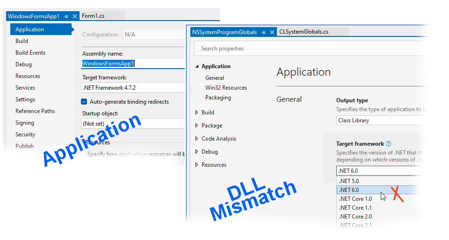
Task: Open .NET Framework 4.7.2 target dropdown
Action: coord(133,88)
